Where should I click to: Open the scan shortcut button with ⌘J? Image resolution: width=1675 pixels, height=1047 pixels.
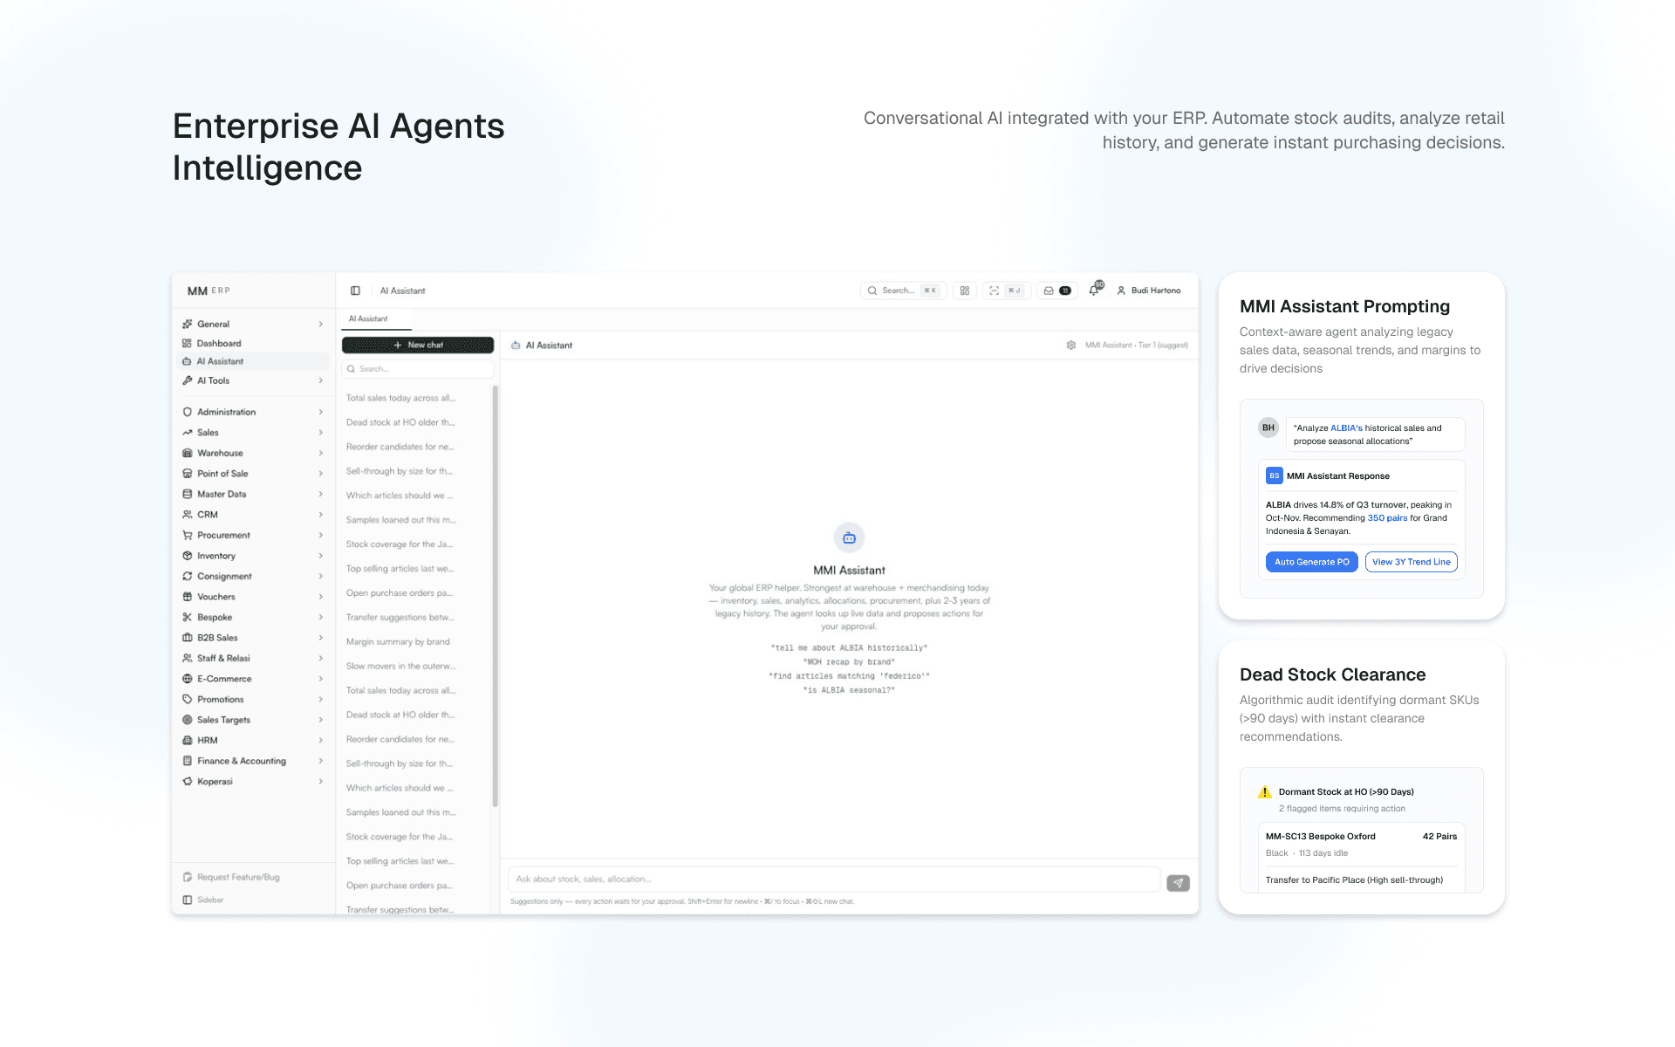[x=1006, y=291]
